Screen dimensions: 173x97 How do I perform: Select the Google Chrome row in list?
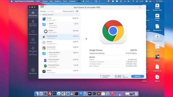click(59, 37)
